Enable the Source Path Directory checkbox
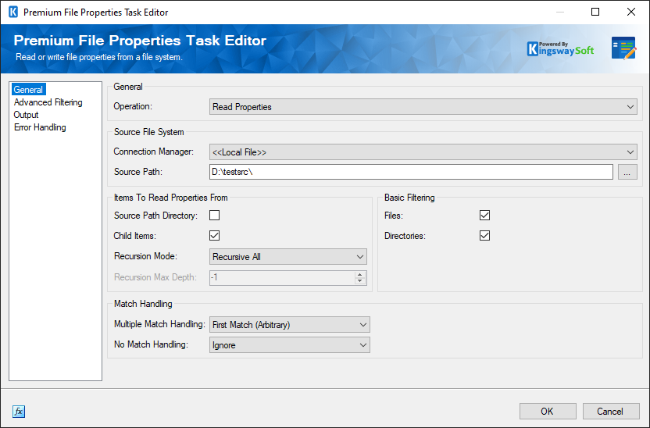 [214, 216]
